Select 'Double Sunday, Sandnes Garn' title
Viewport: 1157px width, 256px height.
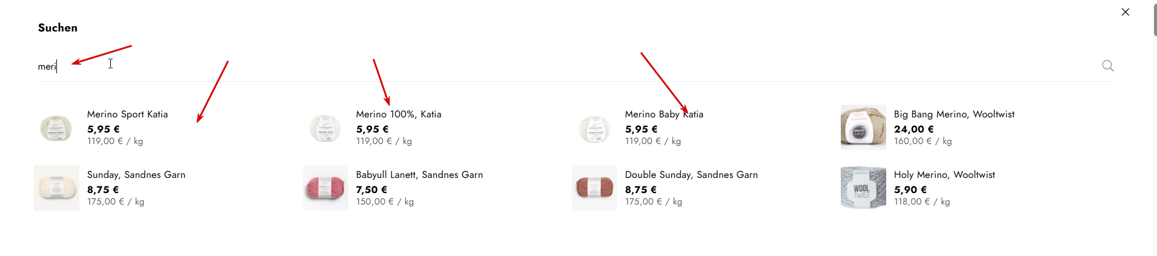click(x=691, y=175)
